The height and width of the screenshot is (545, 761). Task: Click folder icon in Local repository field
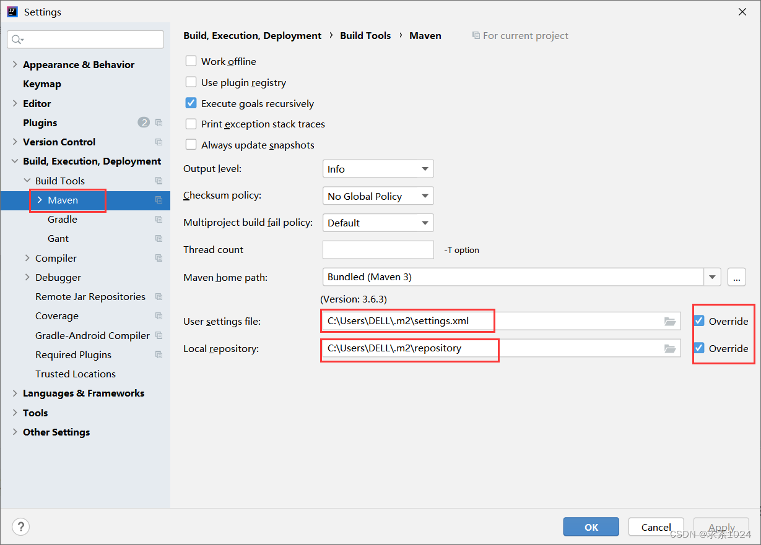669,348
